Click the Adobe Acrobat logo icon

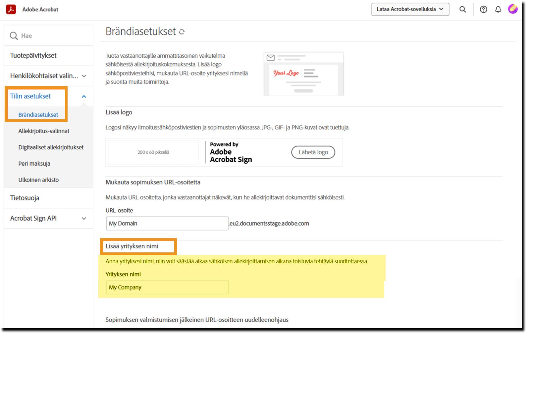click(x=11, y=9)
